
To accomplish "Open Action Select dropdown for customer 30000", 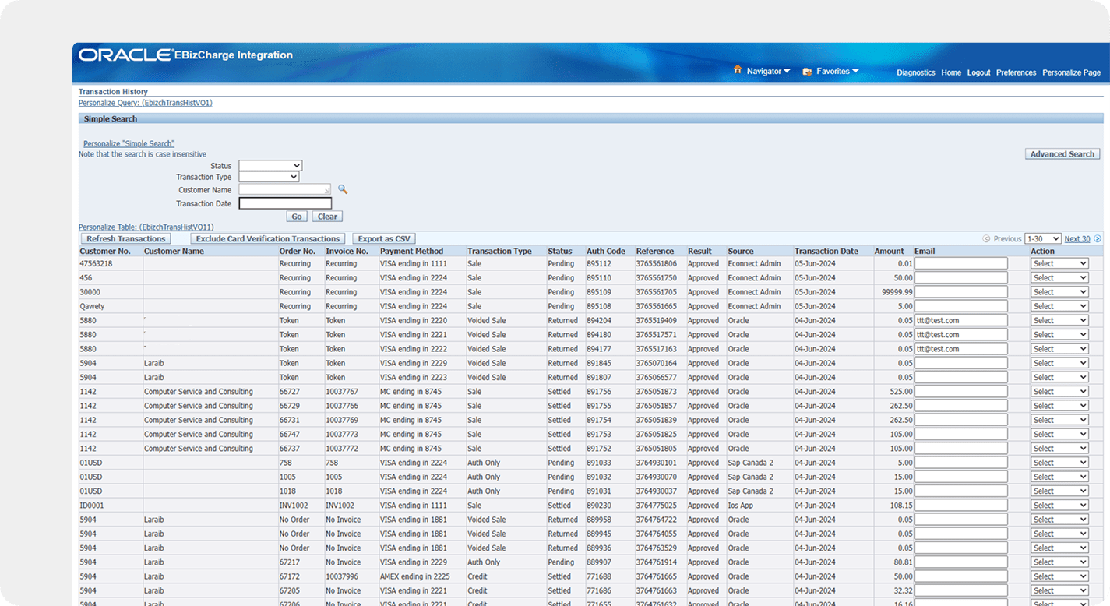I will coord(1059,292).
